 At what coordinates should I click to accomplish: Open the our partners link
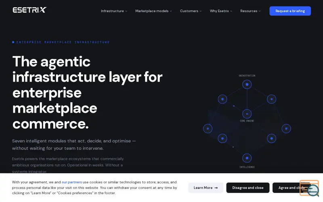pyautogui.click(x=72, y=182)
